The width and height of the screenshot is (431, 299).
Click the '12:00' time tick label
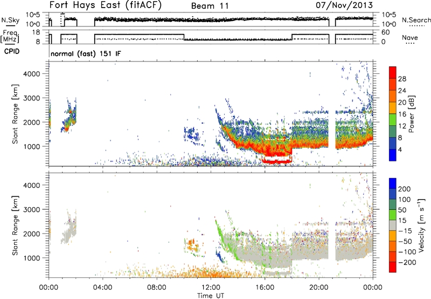pos(211,288)
